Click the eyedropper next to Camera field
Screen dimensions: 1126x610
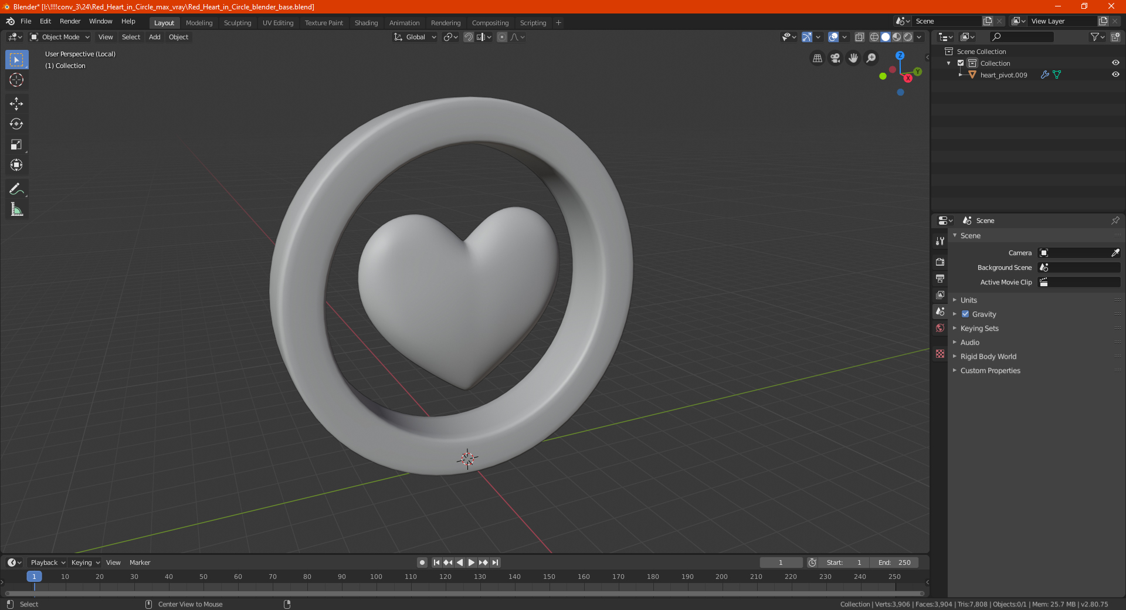1115,253
